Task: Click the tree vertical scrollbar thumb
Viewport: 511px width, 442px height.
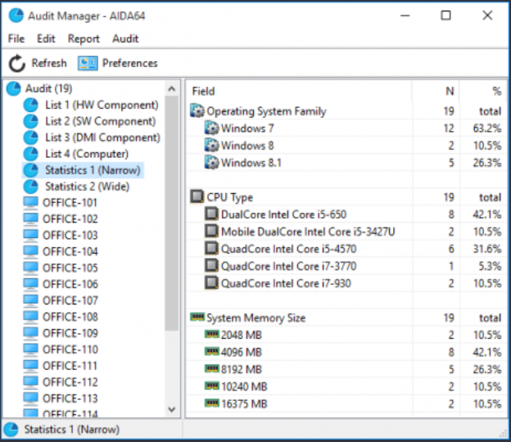Action: [x=171, y=214]
